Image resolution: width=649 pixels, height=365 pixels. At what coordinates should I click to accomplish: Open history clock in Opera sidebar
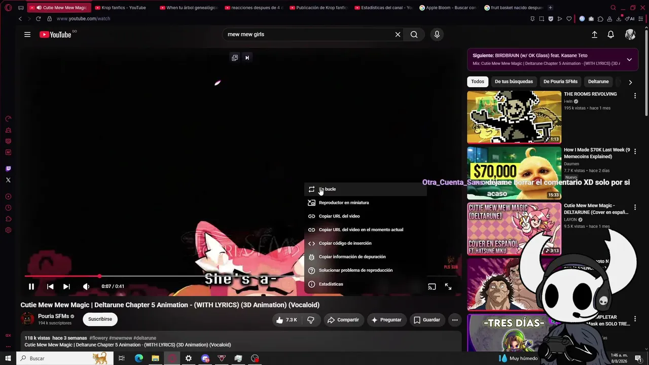coord(8,208)
